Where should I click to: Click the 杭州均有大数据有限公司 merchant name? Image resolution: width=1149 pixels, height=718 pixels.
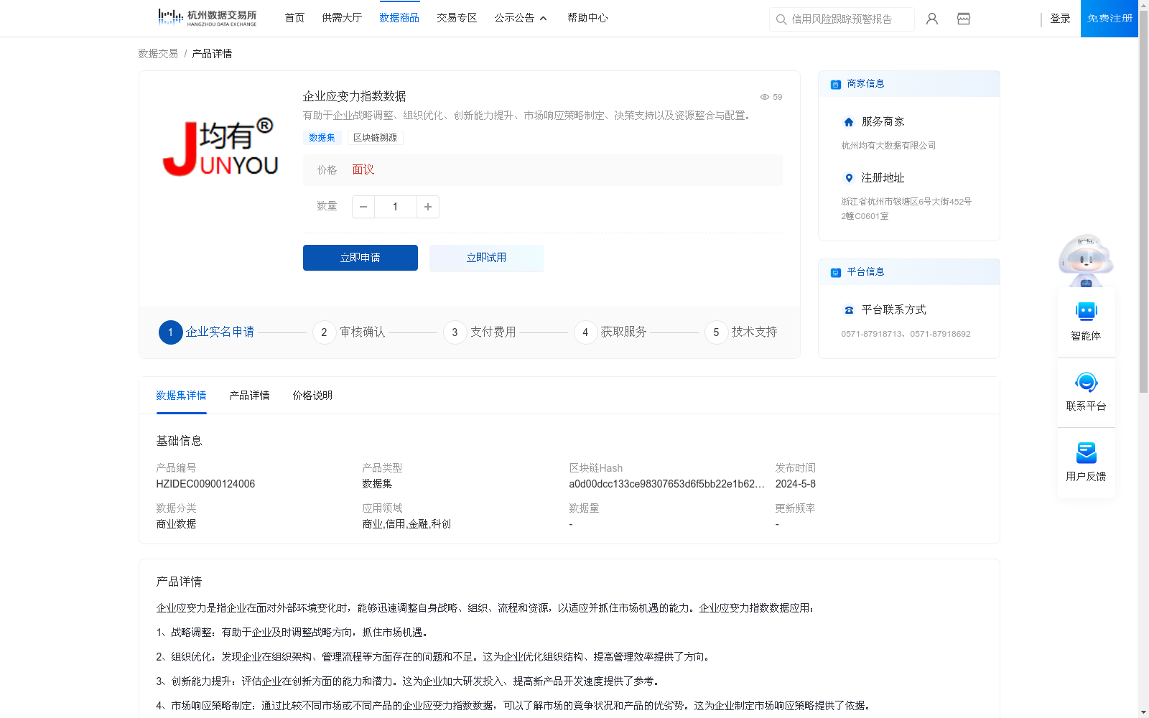tap(888, 146)
